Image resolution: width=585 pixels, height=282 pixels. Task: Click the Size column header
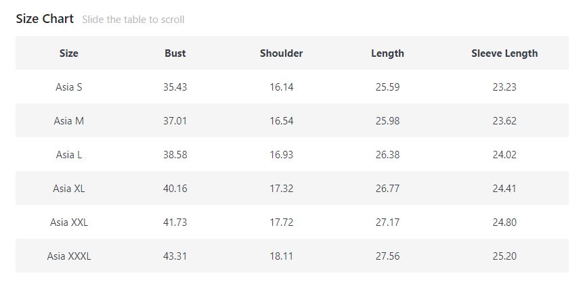[x=69, y=53]
